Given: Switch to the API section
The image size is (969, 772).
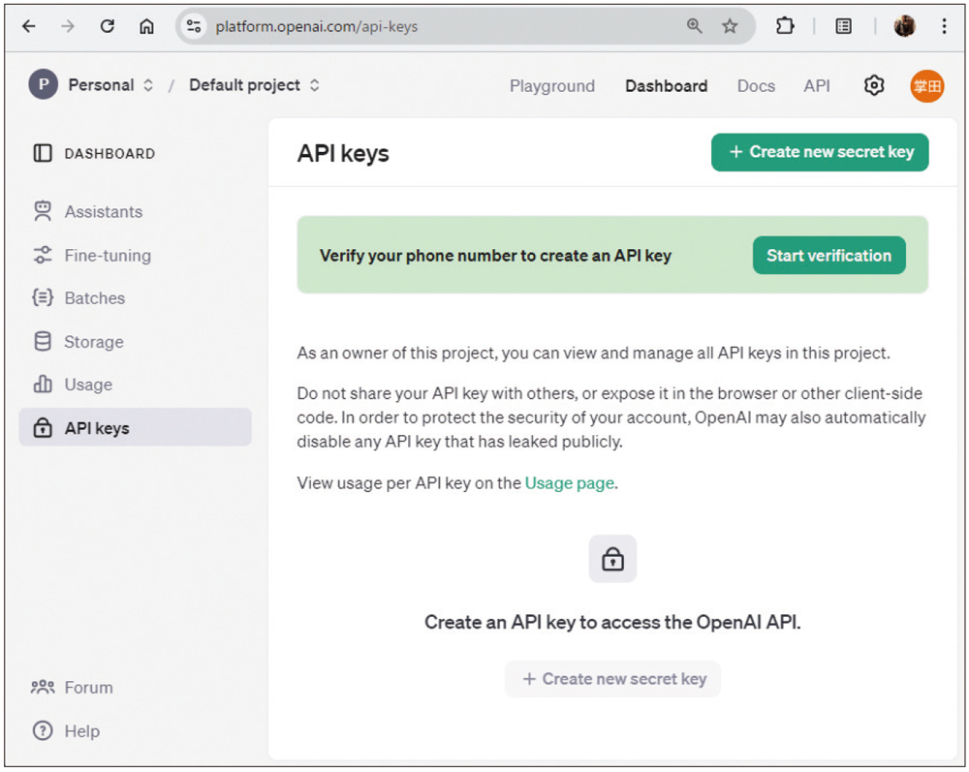Looking at the screenshot, I should [x=817, y=86].
